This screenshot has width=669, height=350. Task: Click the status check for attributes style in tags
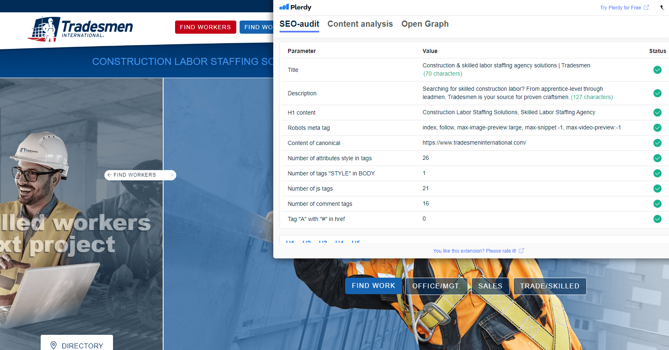point(657,158)
